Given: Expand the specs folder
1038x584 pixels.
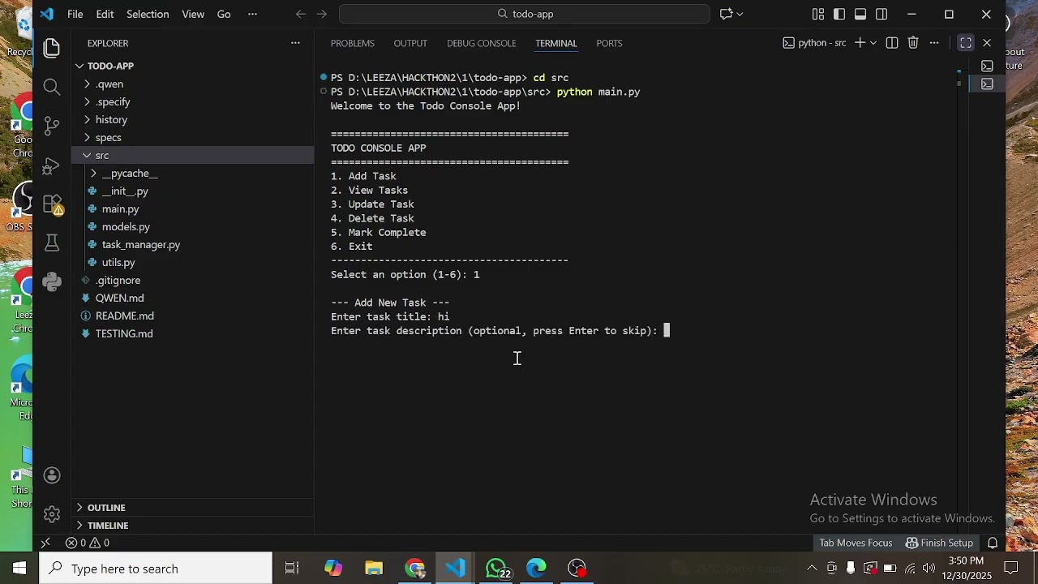Looking at the screenshot, I should click(x=88, y=137).
